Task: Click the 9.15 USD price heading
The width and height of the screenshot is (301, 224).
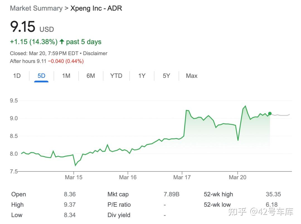Action: click(23, 27)
